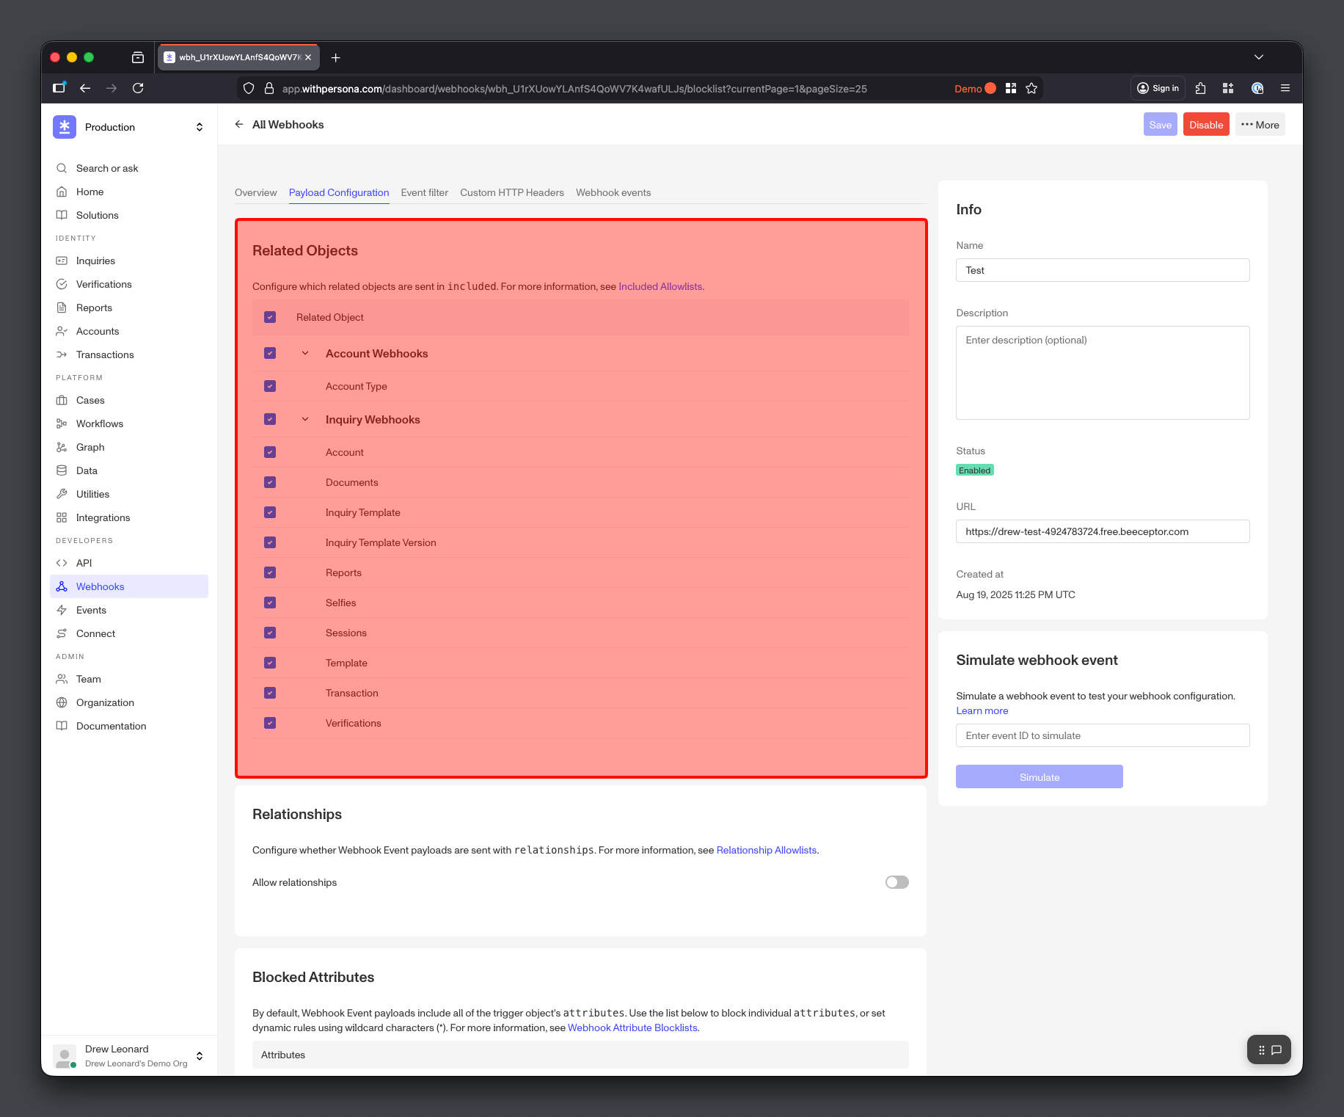Collapse the Account Webhooks group
Screen dimensions: 1344x1117
click(305, 353)
